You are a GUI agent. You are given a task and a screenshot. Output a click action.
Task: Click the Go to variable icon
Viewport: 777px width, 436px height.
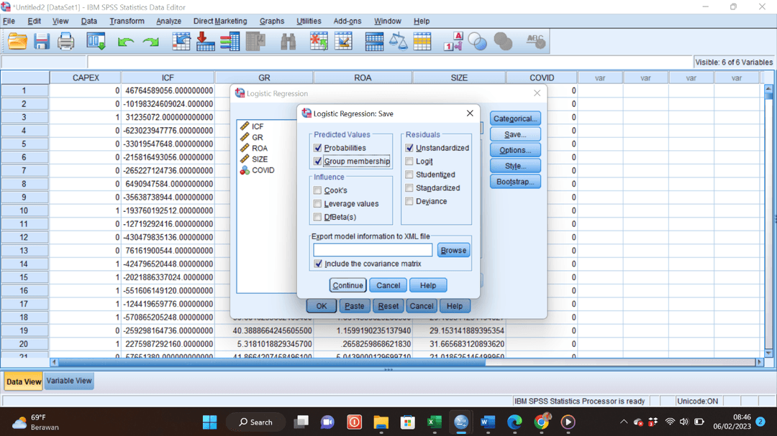(205, 42)
